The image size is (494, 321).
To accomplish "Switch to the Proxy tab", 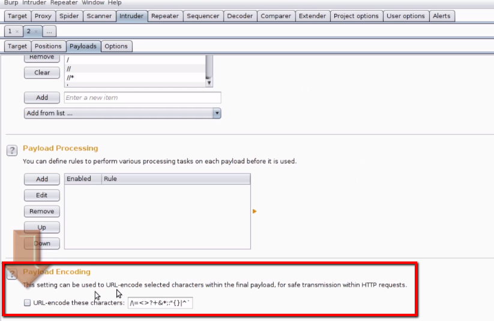I will point(43,16).
